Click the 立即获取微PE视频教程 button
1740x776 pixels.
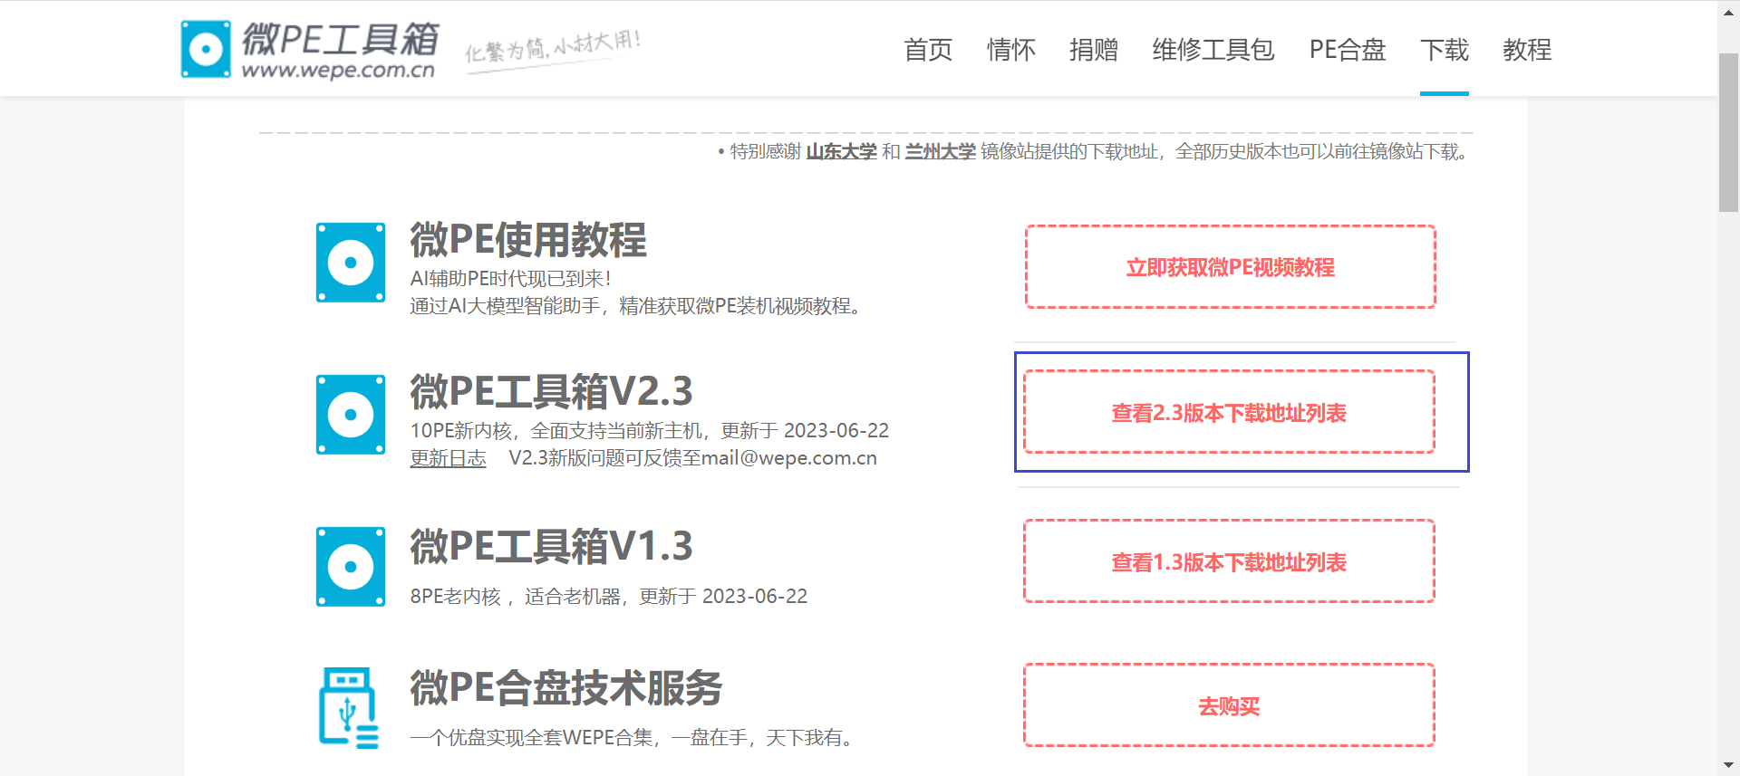[1231, 267]
